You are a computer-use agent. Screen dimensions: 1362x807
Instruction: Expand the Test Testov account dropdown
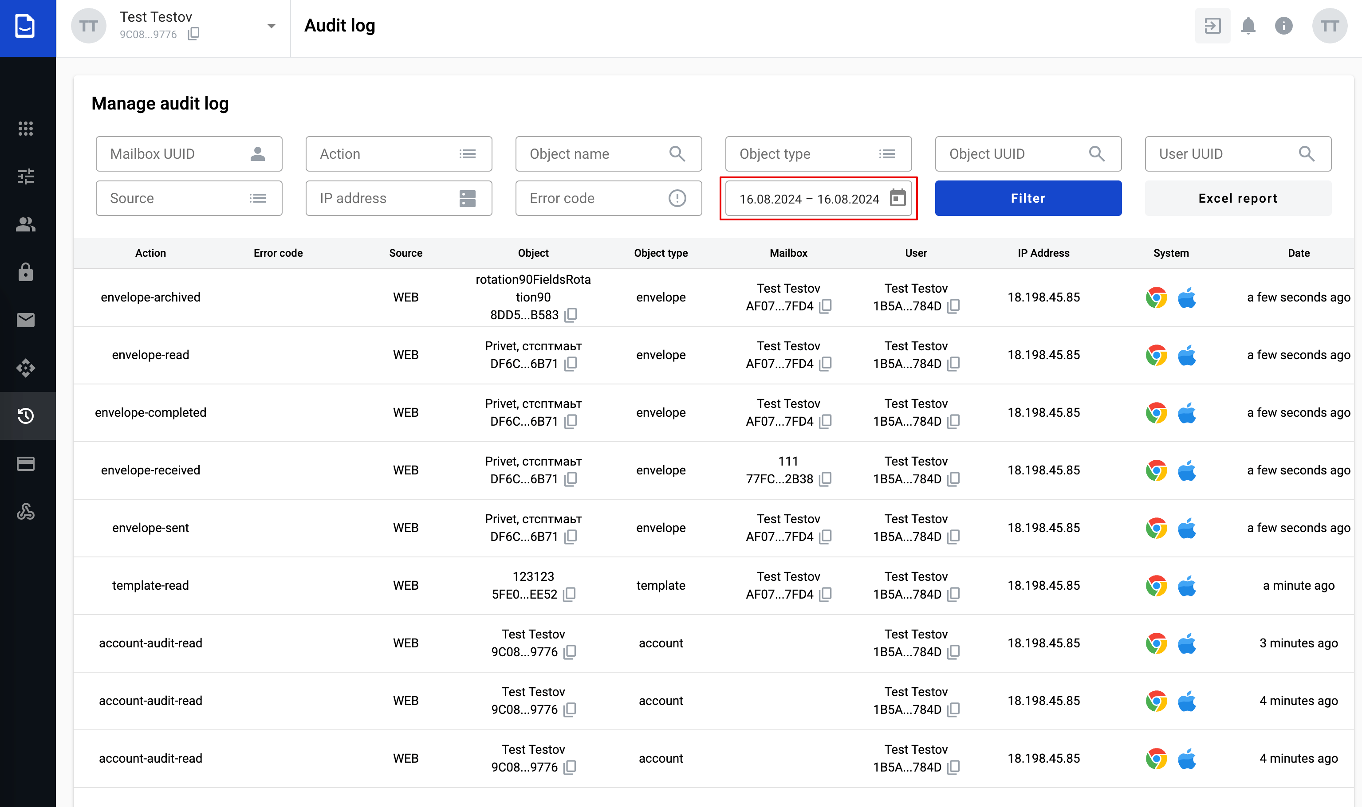click(272, 26)
